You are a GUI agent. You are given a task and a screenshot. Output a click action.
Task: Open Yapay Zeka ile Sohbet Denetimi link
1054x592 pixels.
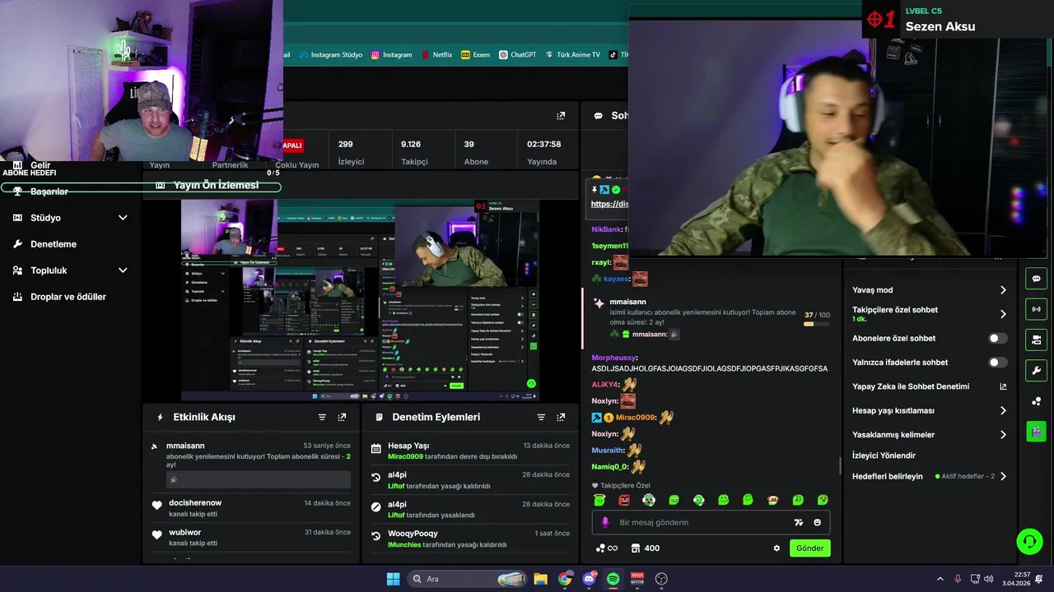pyautogui.click(x=929, y=386)
